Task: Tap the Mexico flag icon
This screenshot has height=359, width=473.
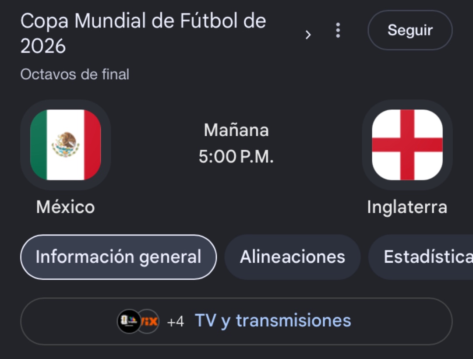Action: [65, 144]
